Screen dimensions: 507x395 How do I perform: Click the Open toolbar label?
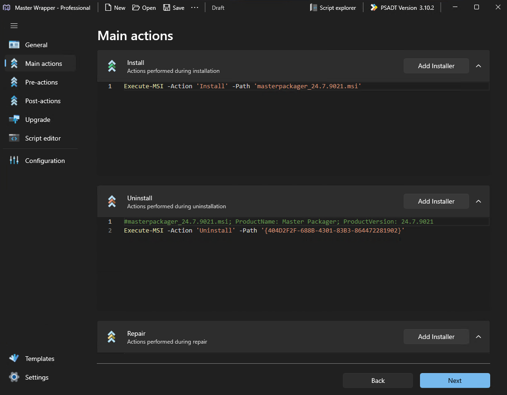[149, 8]
